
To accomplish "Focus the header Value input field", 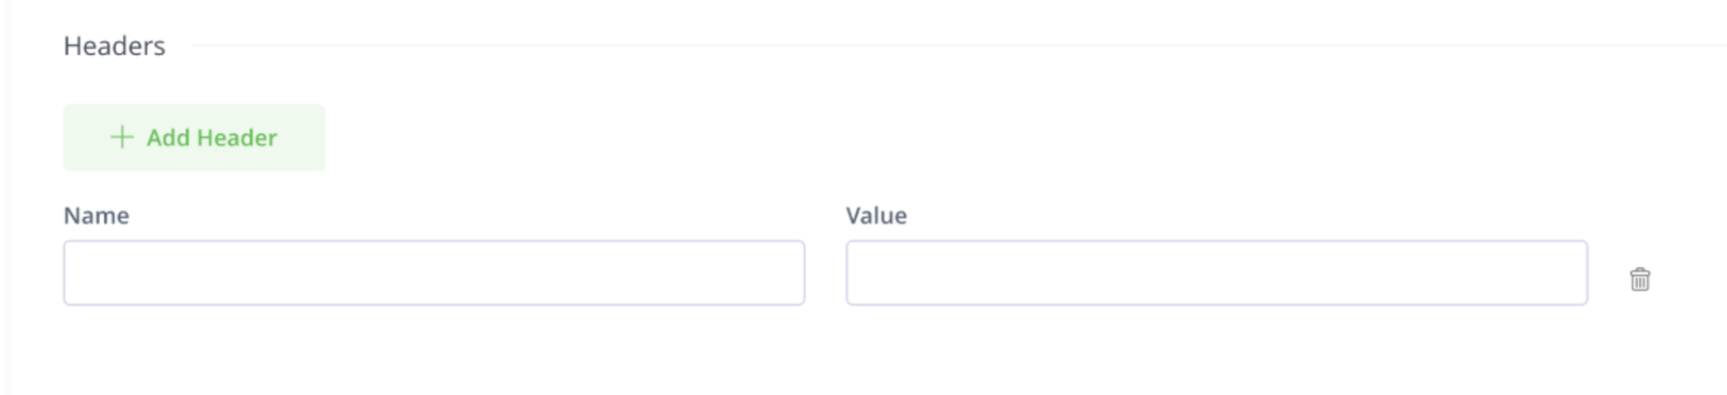I will 1216,272.
